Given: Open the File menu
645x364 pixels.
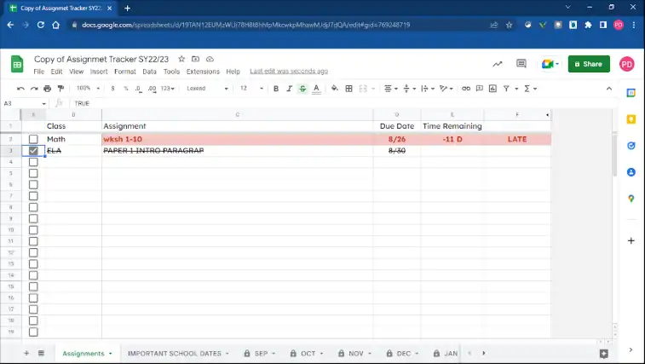Looking at the screenshot, I should click(38, 72).
